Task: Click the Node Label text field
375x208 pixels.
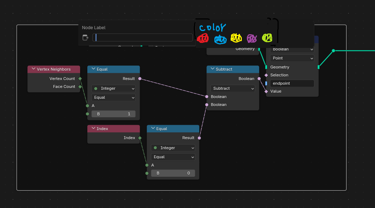Action: [143, 37]
